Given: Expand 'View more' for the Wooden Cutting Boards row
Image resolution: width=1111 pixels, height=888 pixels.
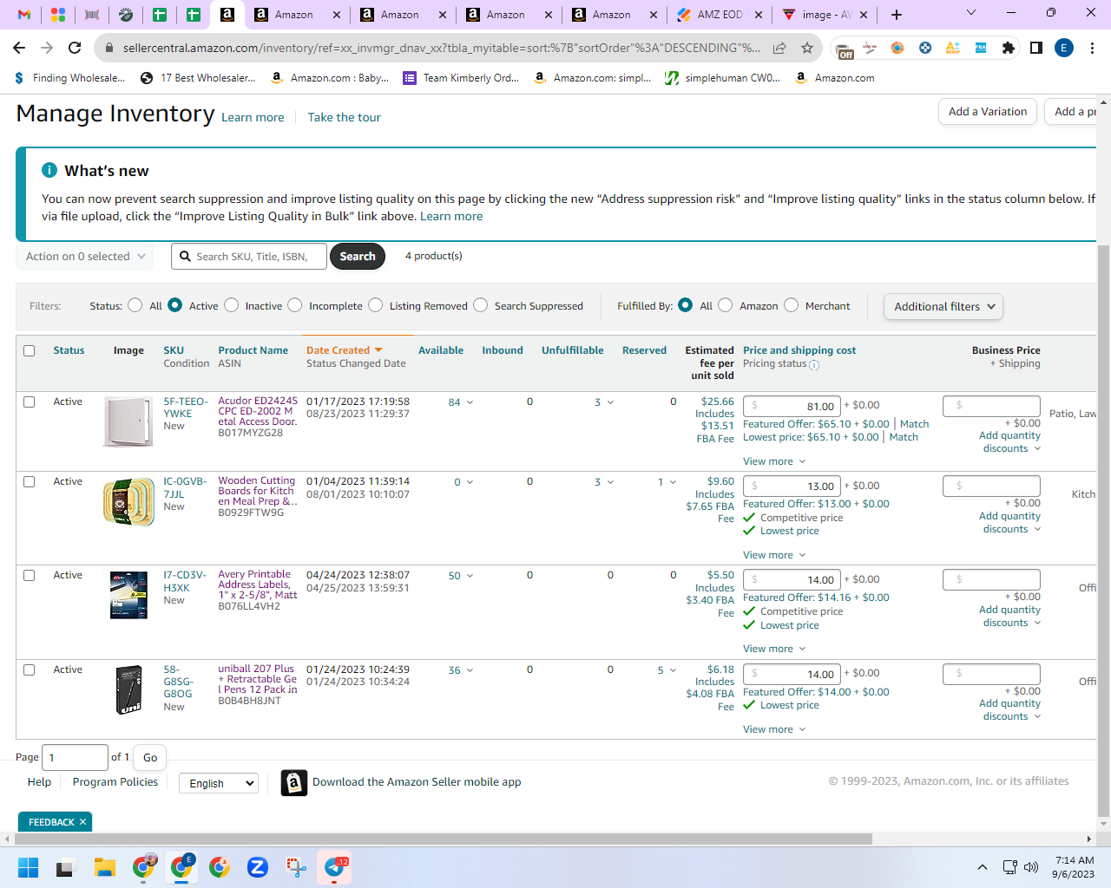Looking at the screenshot, I should [x=774, y=555].
